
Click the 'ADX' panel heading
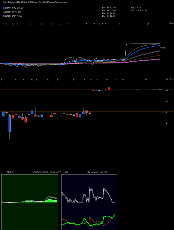coord(66,172)
